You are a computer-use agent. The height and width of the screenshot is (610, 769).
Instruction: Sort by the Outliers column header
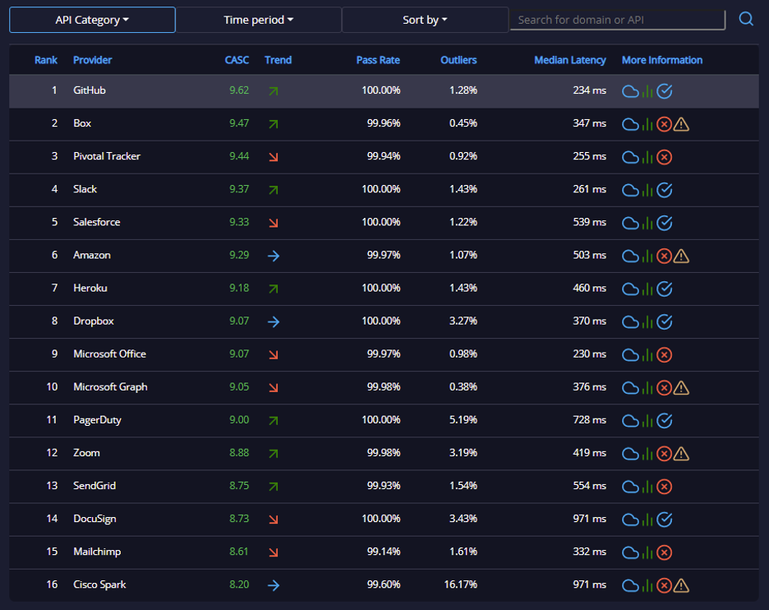458,60
